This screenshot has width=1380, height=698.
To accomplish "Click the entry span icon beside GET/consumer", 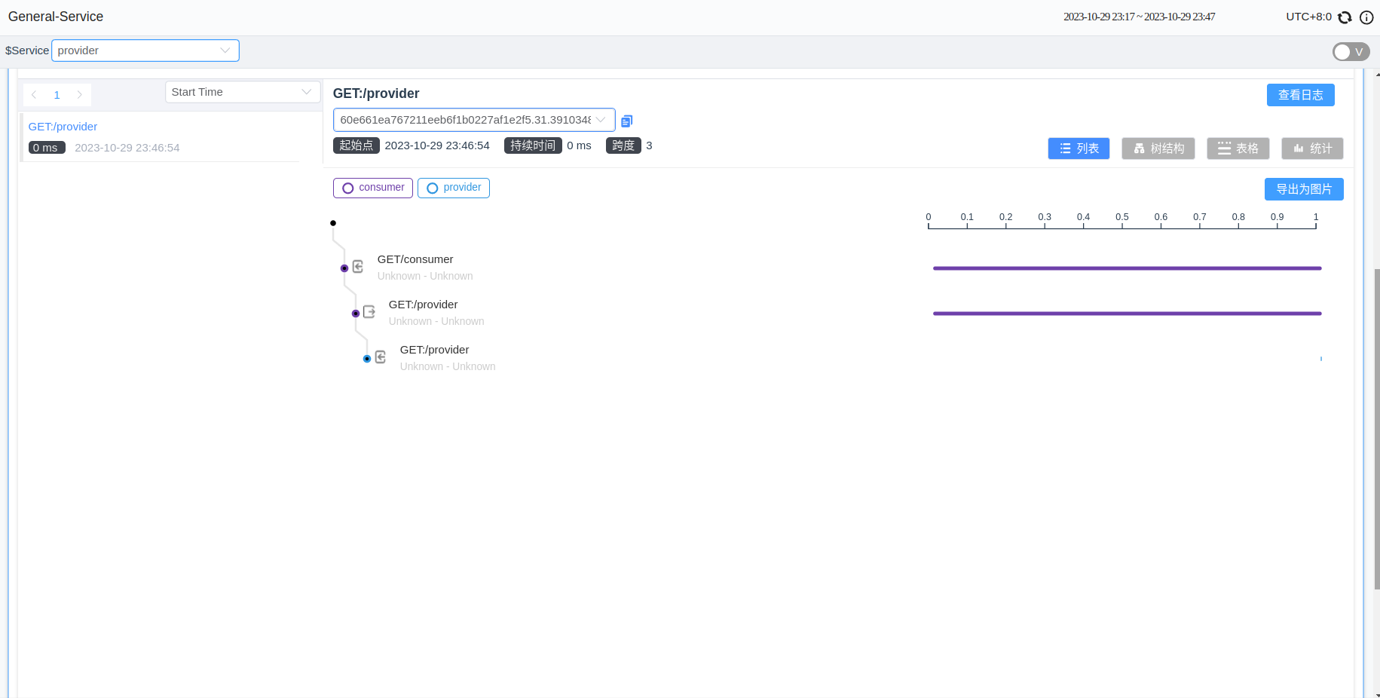I will (x=358, y=267).
